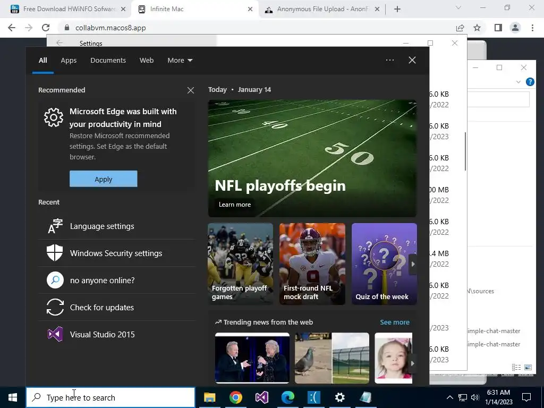Click the address bar URL collabvm.macos8.app
The image size is (544, 408).
(x=110, y=28)
